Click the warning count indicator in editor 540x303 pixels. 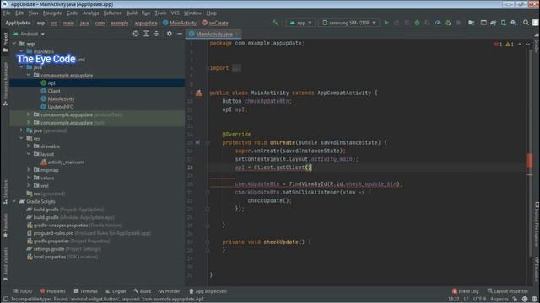[510, 45]
